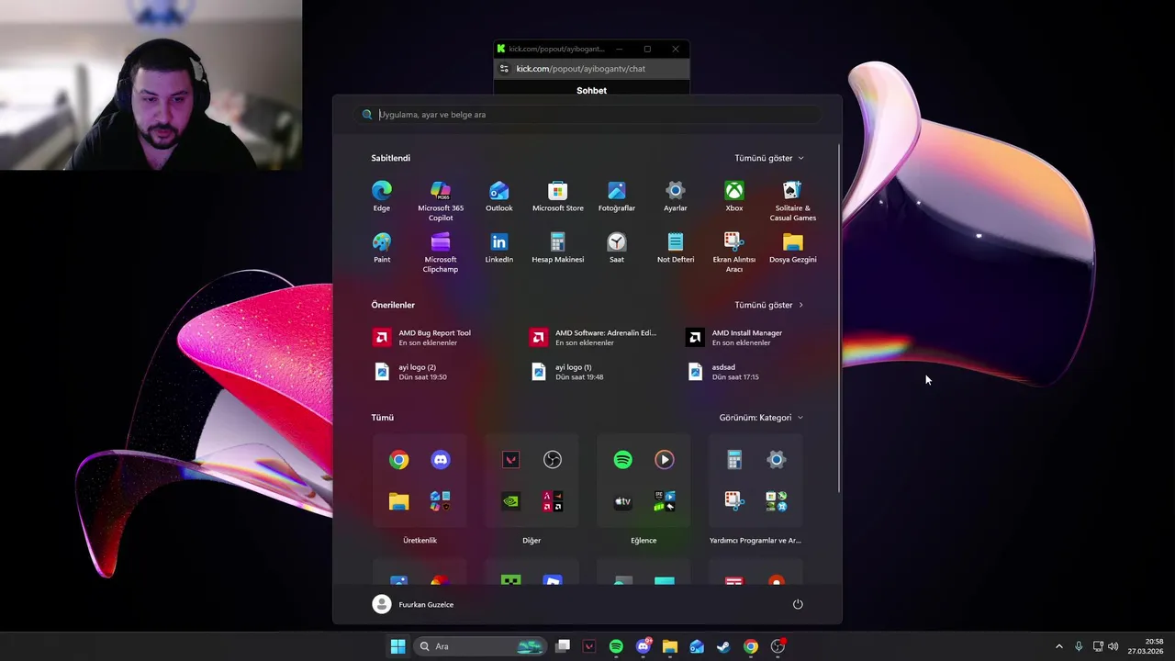
Task: Open Hesap Makinesi calculator in pinned apps
Action: pos(558,248)
